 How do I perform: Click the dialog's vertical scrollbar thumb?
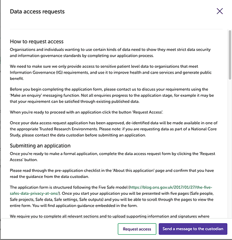(x=230, y=54)
